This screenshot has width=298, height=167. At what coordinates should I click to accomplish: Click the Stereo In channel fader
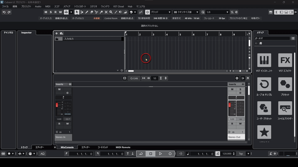(x=57, y=105)
